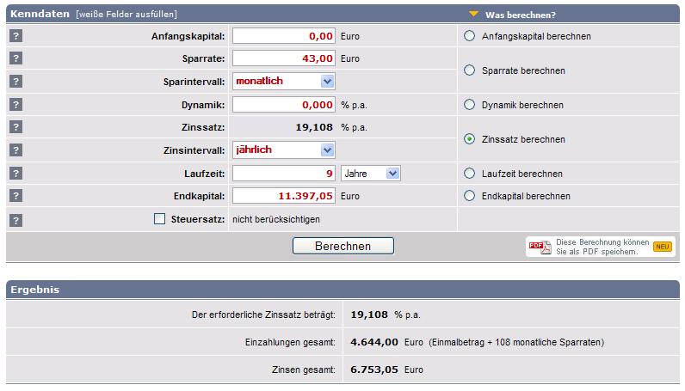Open help icon for Zinssatz
The image size is (685, 391).
point(15,127)
